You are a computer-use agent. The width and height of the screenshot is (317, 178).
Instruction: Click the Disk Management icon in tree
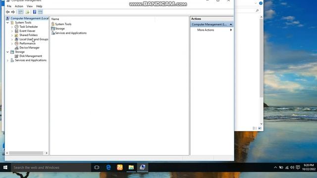pos(16,56)
